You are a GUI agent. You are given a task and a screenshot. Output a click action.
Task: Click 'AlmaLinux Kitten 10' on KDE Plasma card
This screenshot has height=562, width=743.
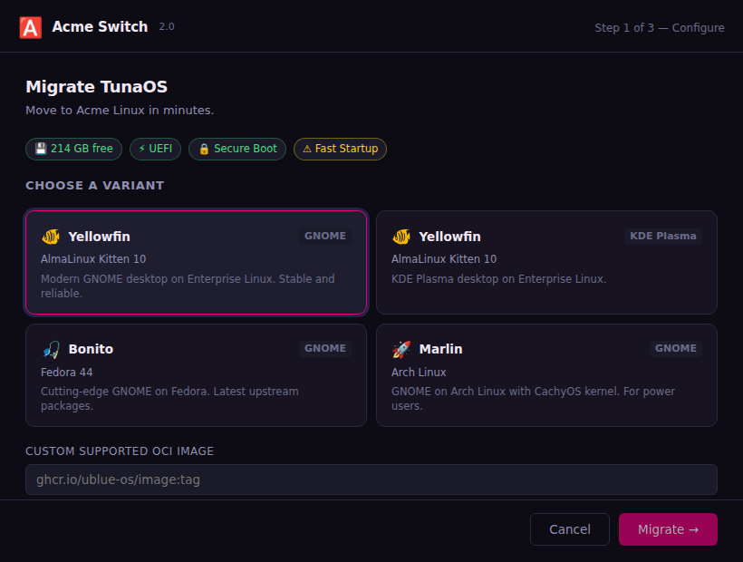tap(444, 259)
